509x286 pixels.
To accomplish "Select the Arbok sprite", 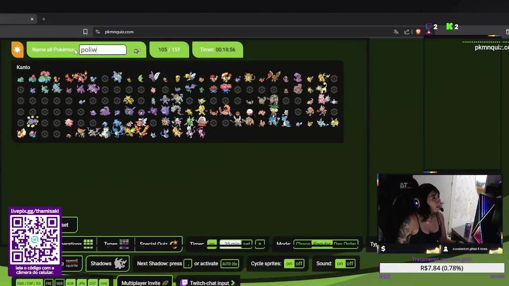I will pos(298,77).
